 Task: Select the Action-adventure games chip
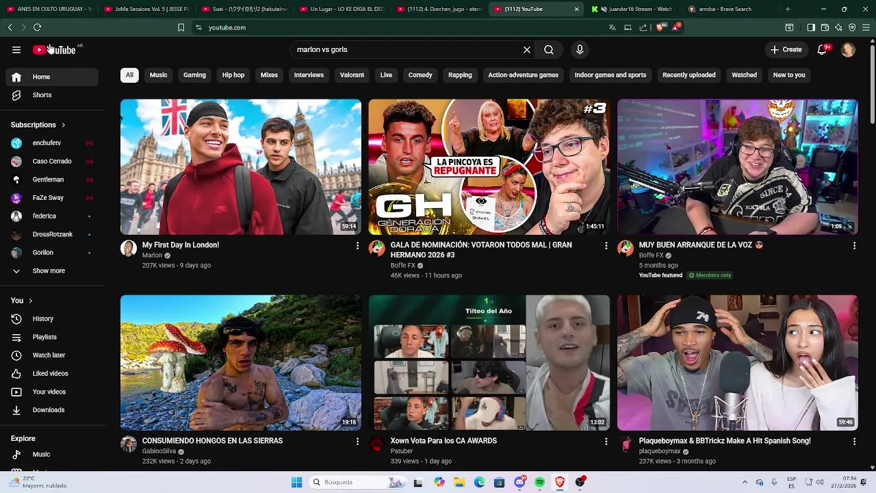(524, 75)
